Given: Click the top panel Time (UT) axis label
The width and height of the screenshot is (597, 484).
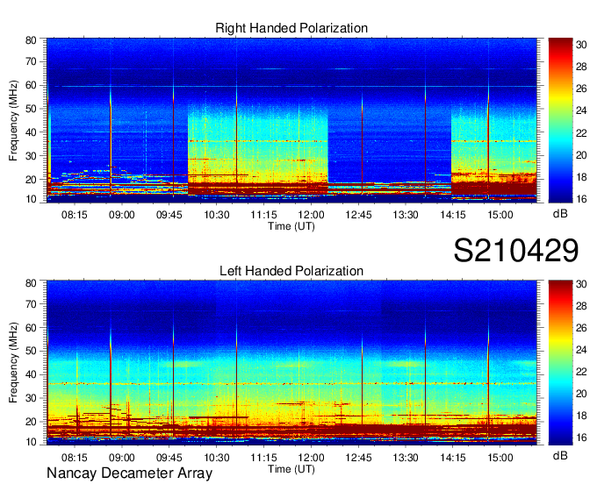Looking at the screenshot, I should pyautogui.click(x=291, y=226).
